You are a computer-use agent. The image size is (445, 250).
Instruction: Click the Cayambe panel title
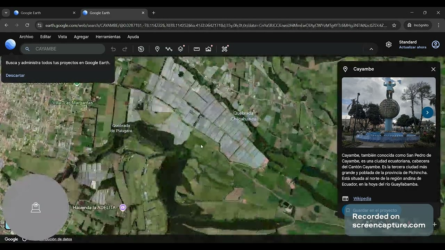(364, 69)
